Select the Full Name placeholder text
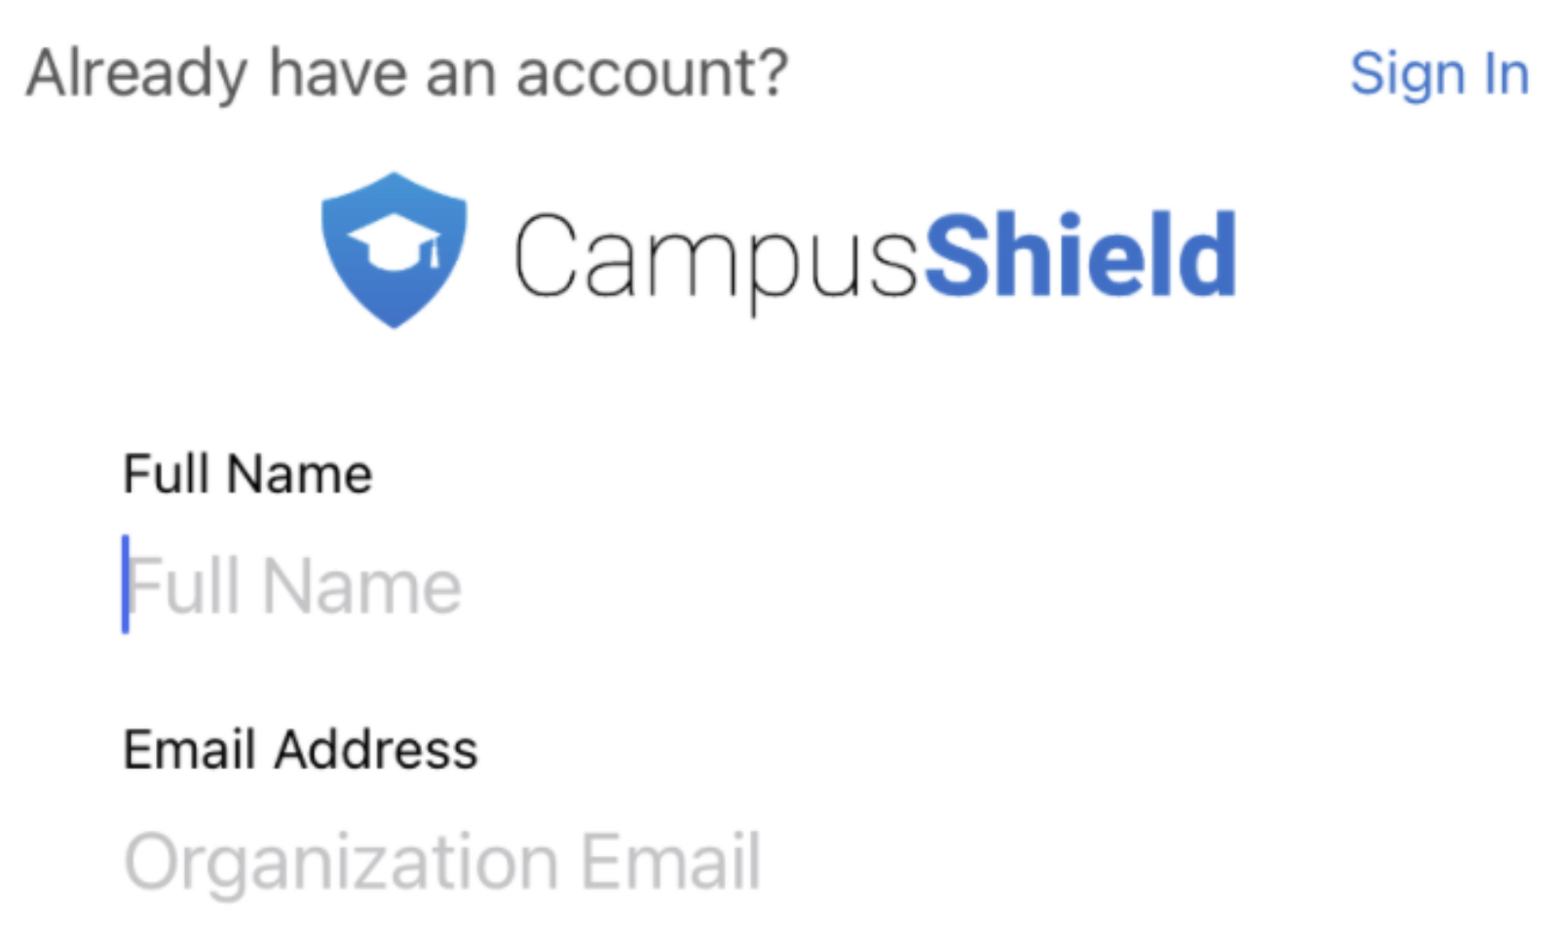 294,586
